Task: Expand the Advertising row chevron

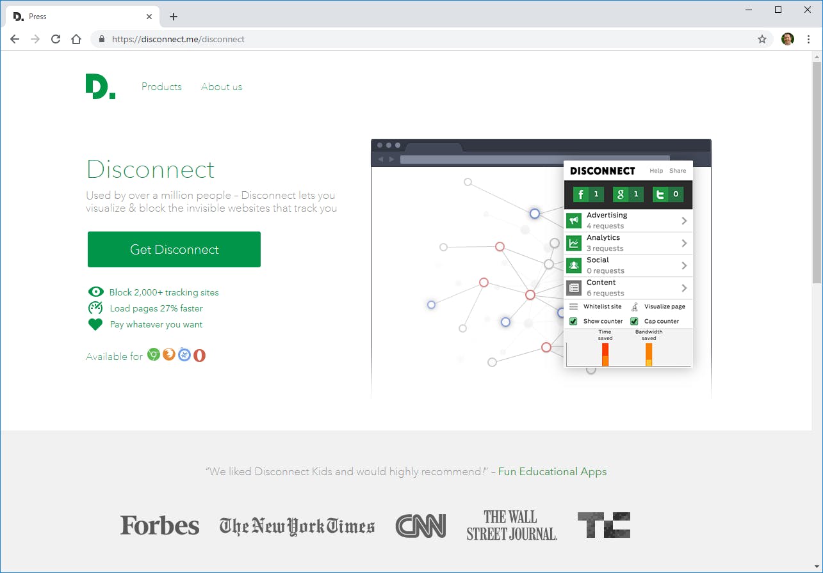Action: [x=684, y=221]
